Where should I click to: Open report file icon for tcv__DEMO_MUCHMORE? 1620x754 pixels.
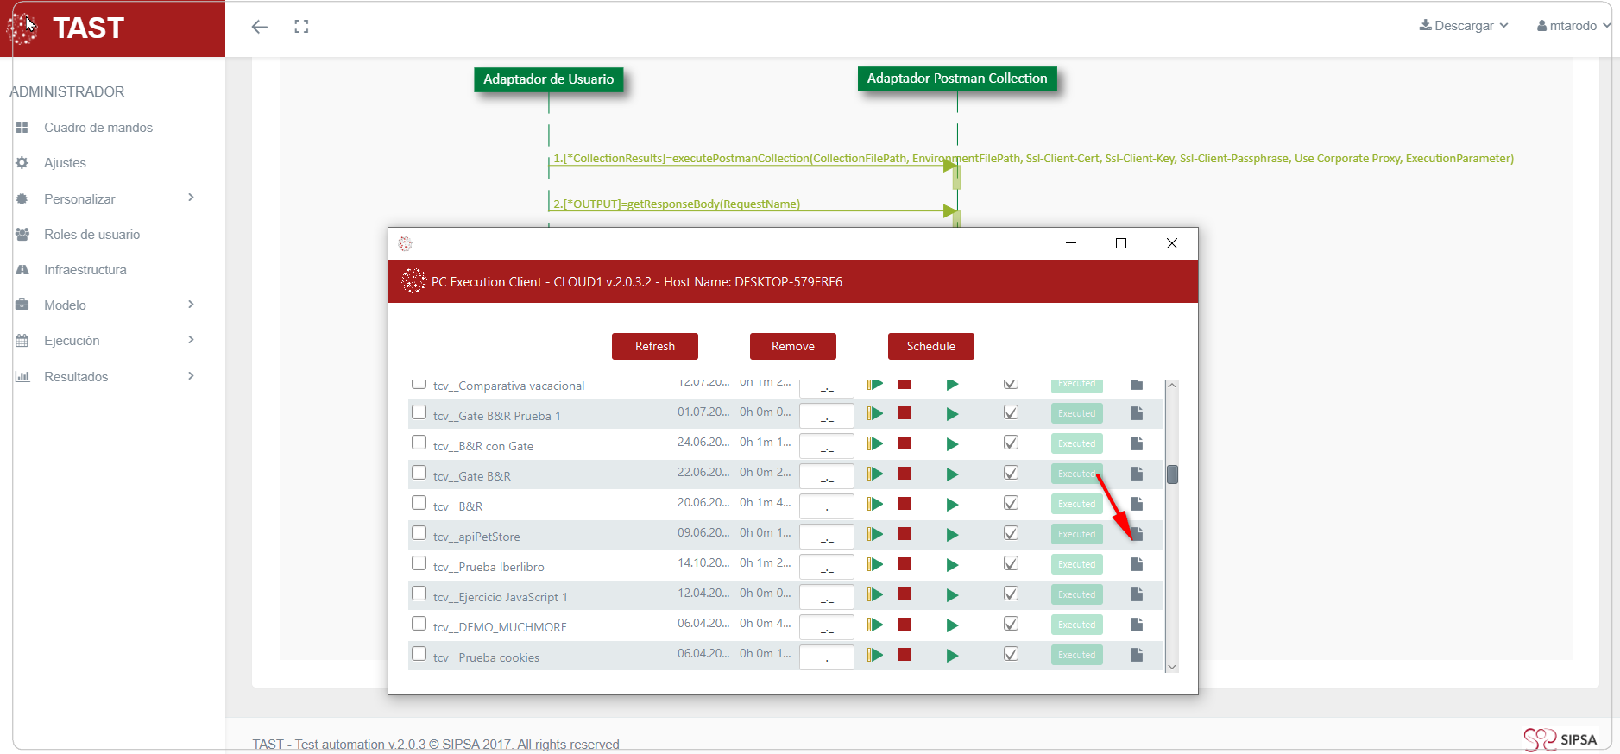point(1137,625)
